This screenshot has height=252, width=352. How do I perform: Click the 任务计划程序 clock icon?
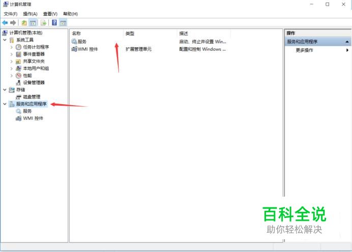[x=18, y=47]
